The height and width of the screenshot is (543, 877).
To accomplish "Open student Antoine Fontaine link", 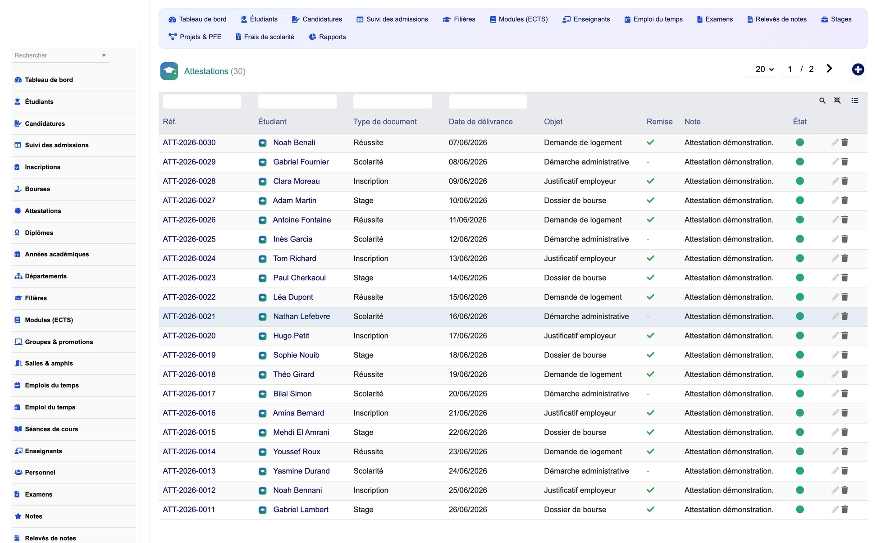I will pos(302,220).
